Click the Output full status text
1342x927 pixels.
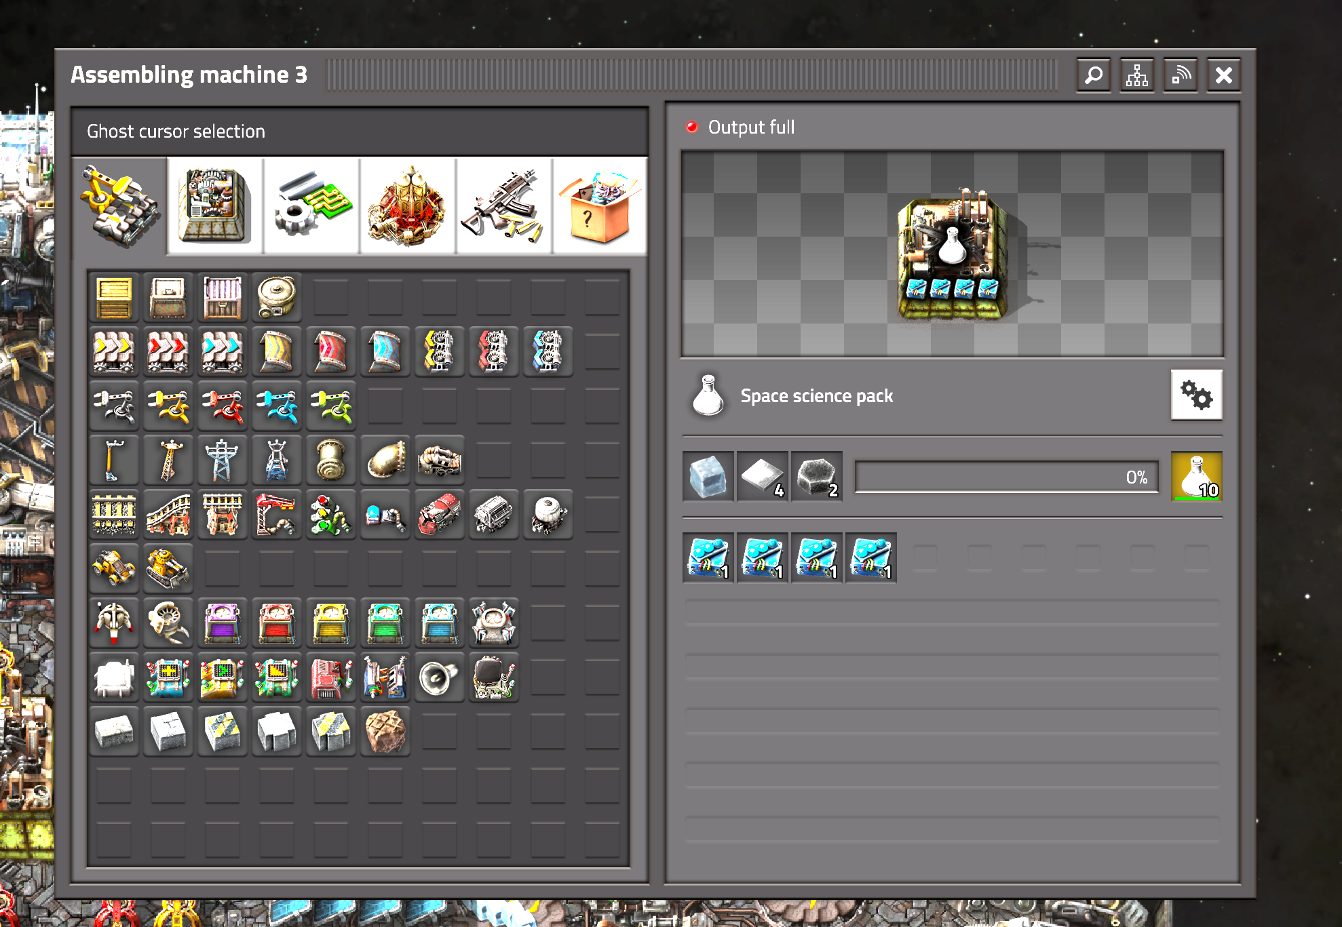click(751, 127)
